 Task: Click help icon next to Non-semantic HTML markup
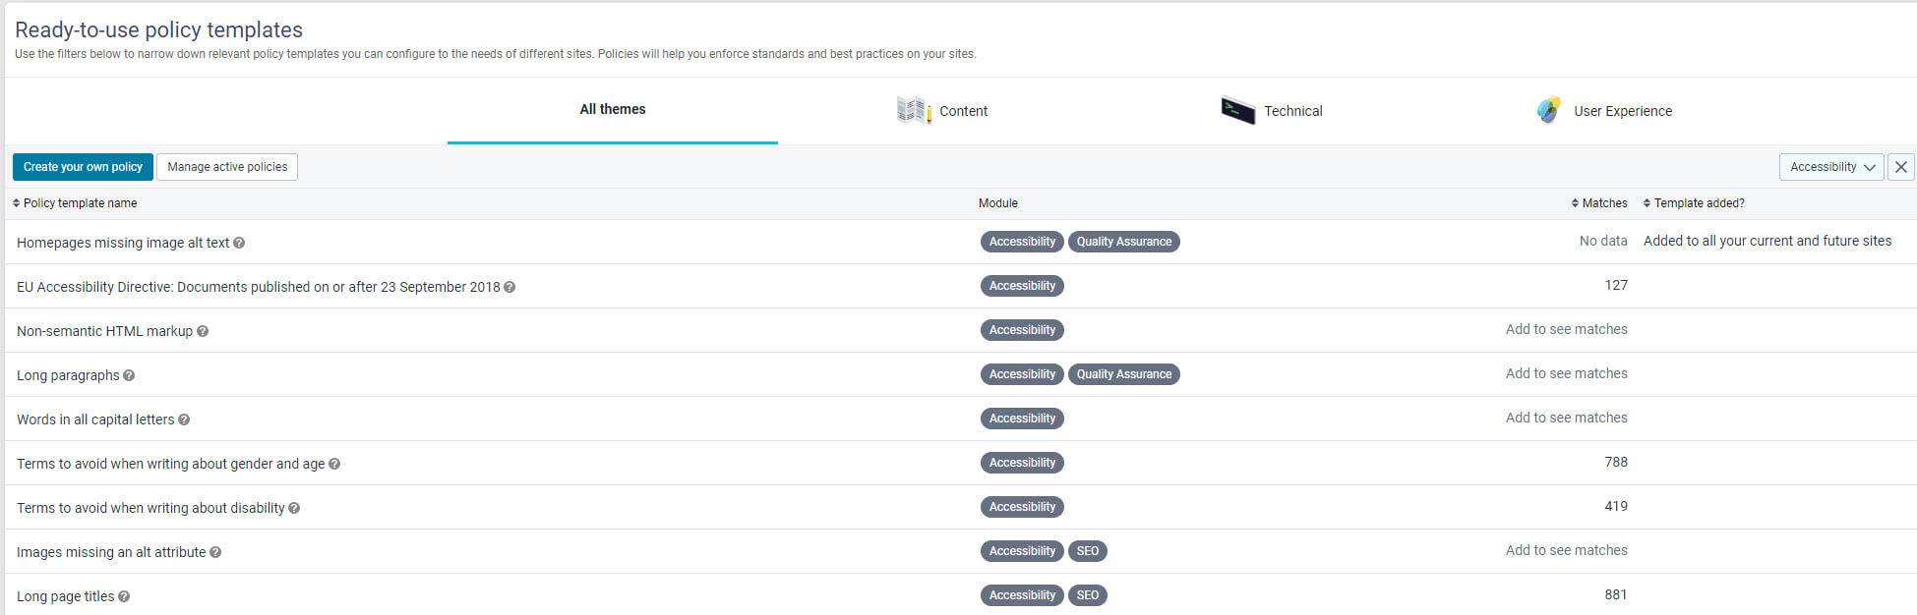click(x=203, y=331)
